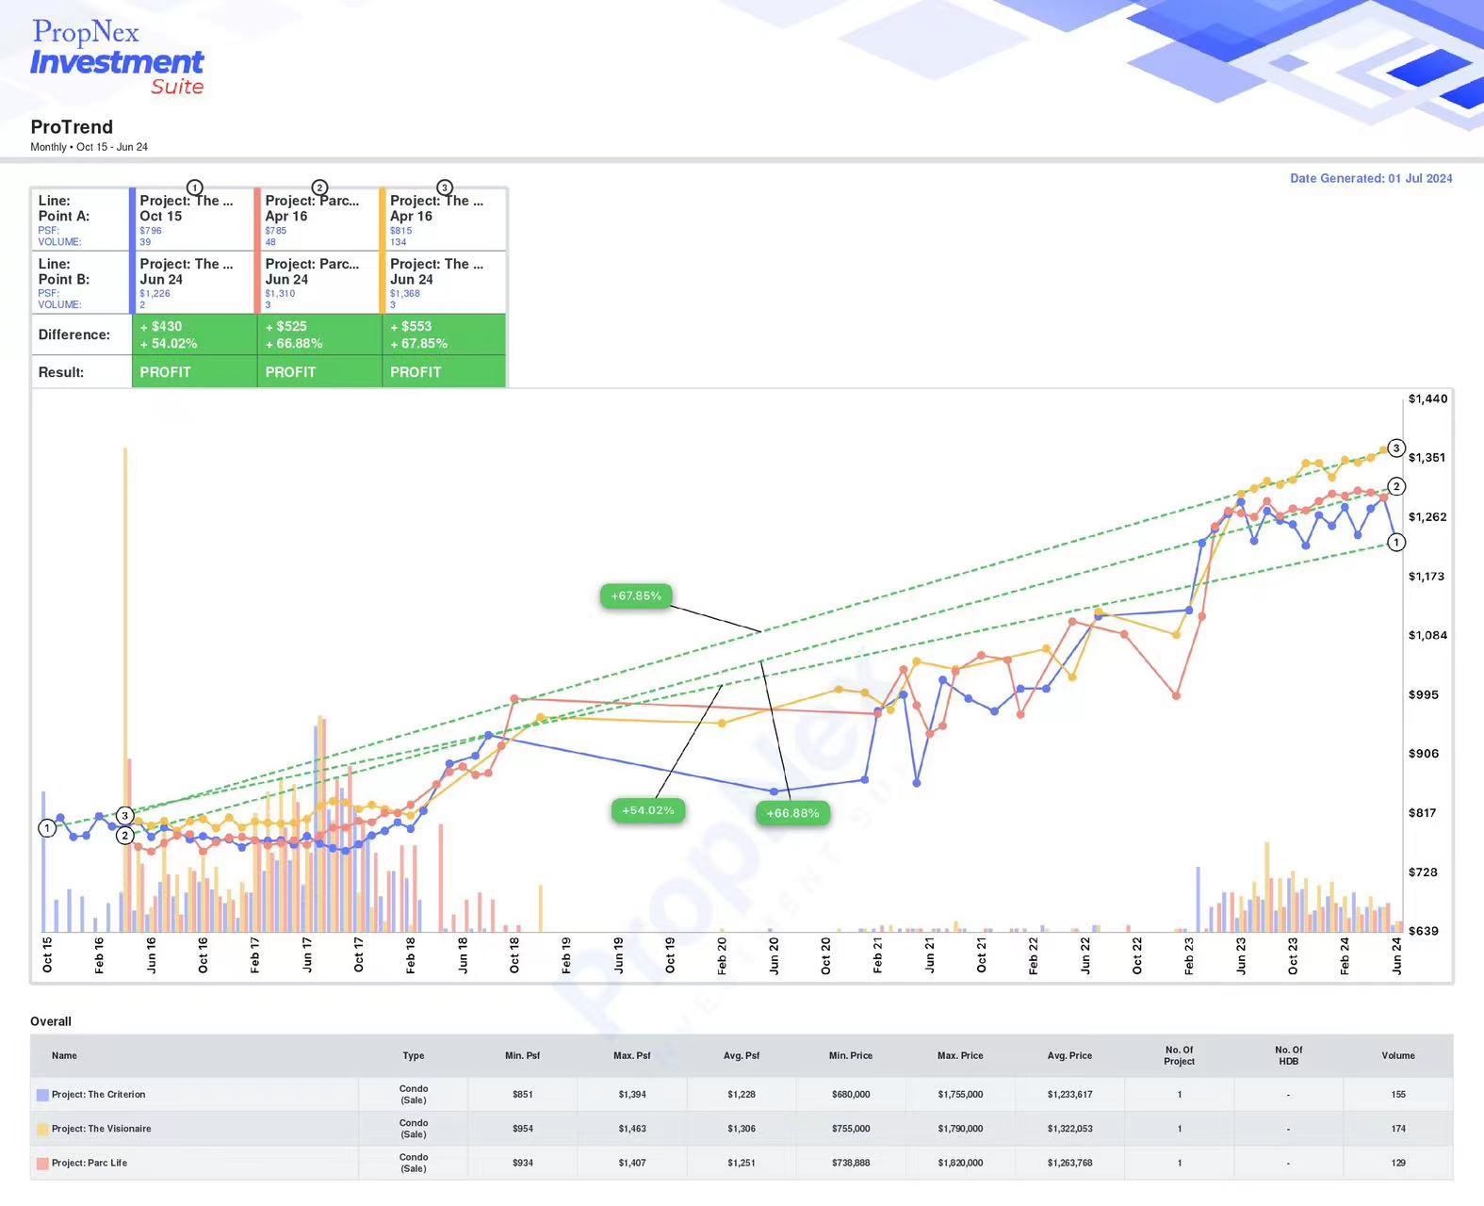Image resolution: width=1484 pixels, height=1206 pixels.
Task: Click the red swatch for Project: Parc Life
Action: (x=42, y=1164)
